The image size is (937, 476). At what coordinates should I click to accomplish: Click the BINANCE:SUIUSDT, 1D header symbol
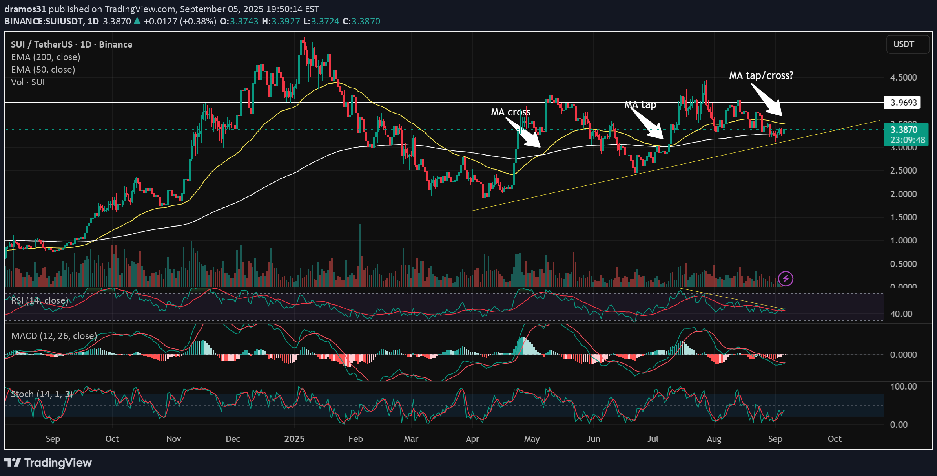tap(52, 21)
